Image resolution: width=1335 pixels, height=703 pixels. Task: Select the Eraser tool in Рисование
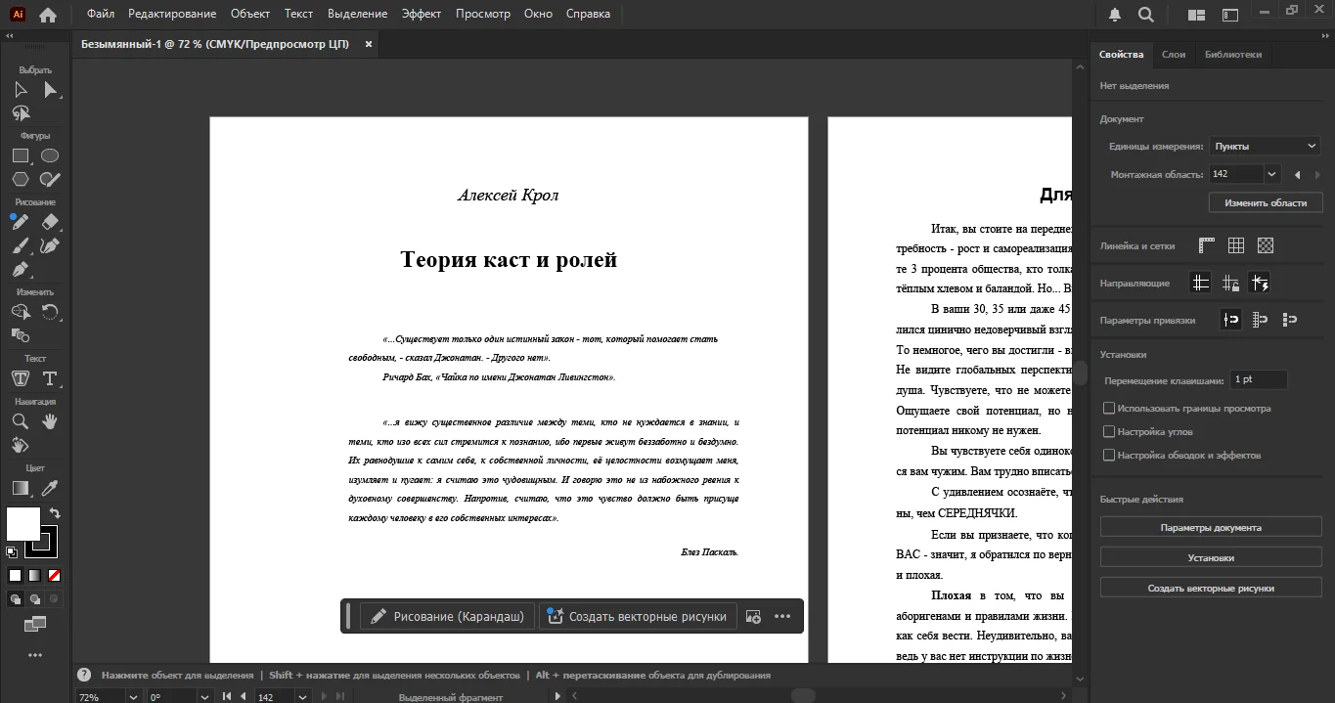tap(50, 222)
